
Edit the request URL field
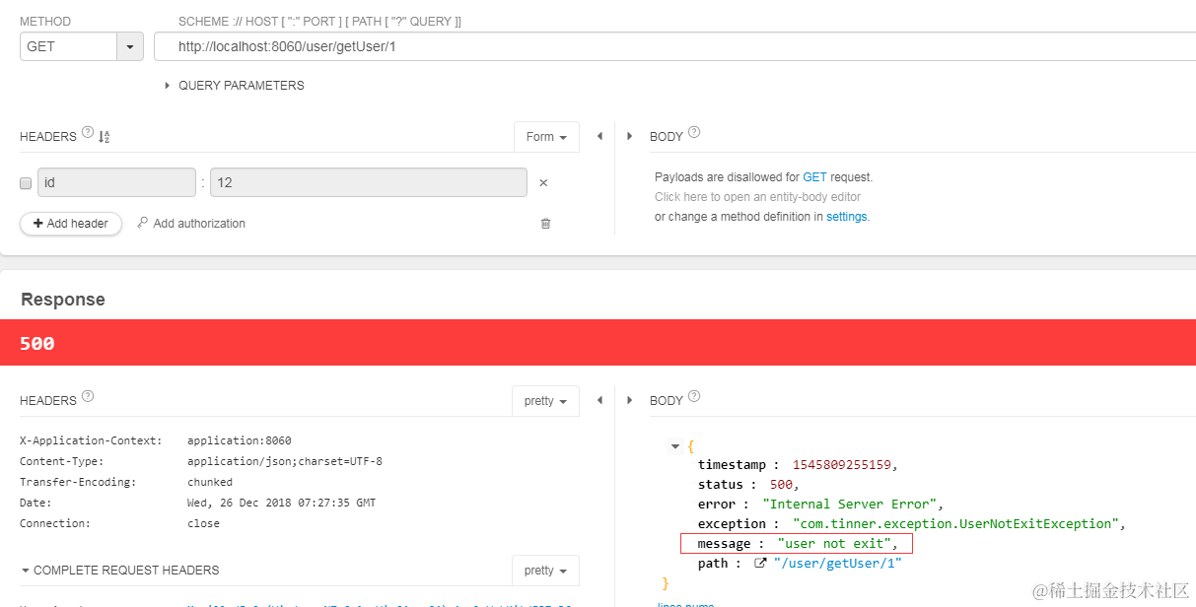pos(675,46)
